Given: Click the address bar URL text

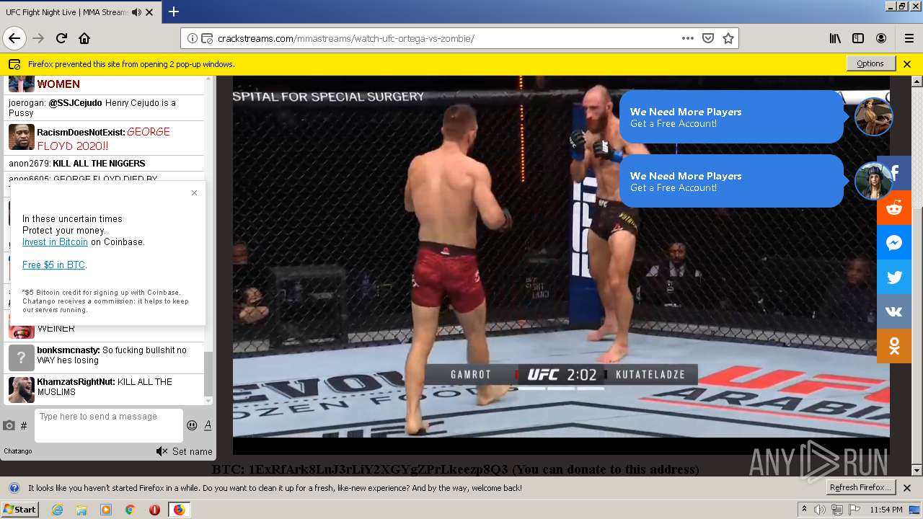Looking at the screenshot, I should [346, 38].
